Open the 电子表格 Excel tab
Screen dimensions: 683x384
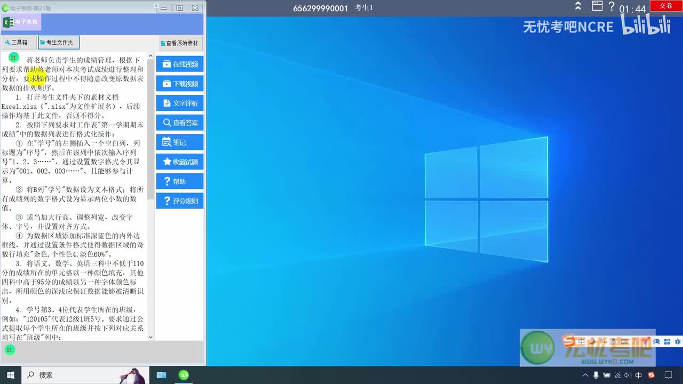click(21, 22)
